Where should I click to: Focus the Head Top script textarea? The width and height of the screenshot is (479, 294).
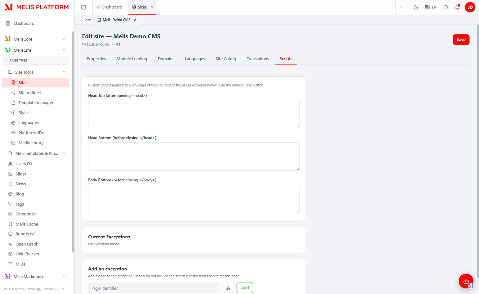(194, 114)
